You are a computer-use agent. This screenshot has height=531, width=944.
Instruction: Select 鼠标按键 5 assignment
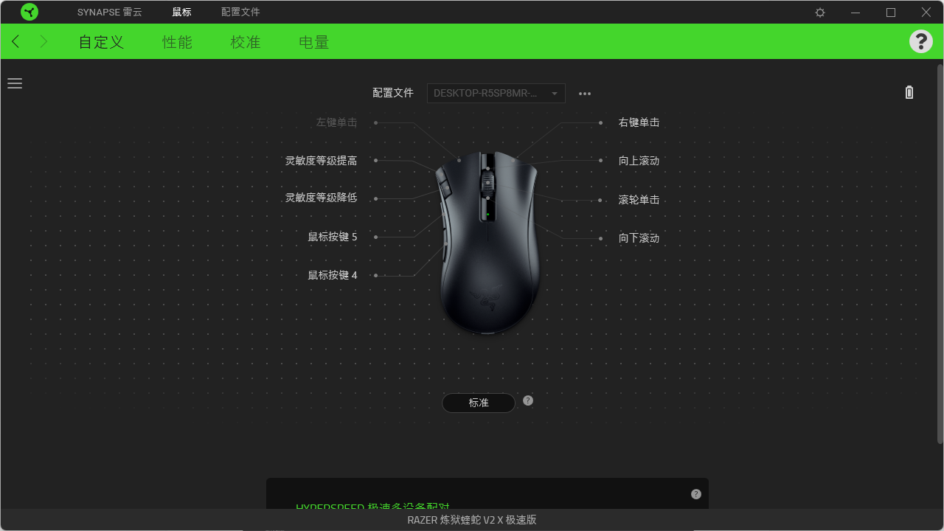click(333, 237)
